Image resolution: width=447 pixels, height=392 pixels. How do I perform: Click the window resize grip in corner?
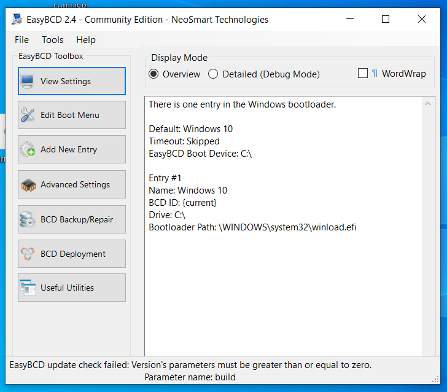pyautogui.click(x=435, y=380)
